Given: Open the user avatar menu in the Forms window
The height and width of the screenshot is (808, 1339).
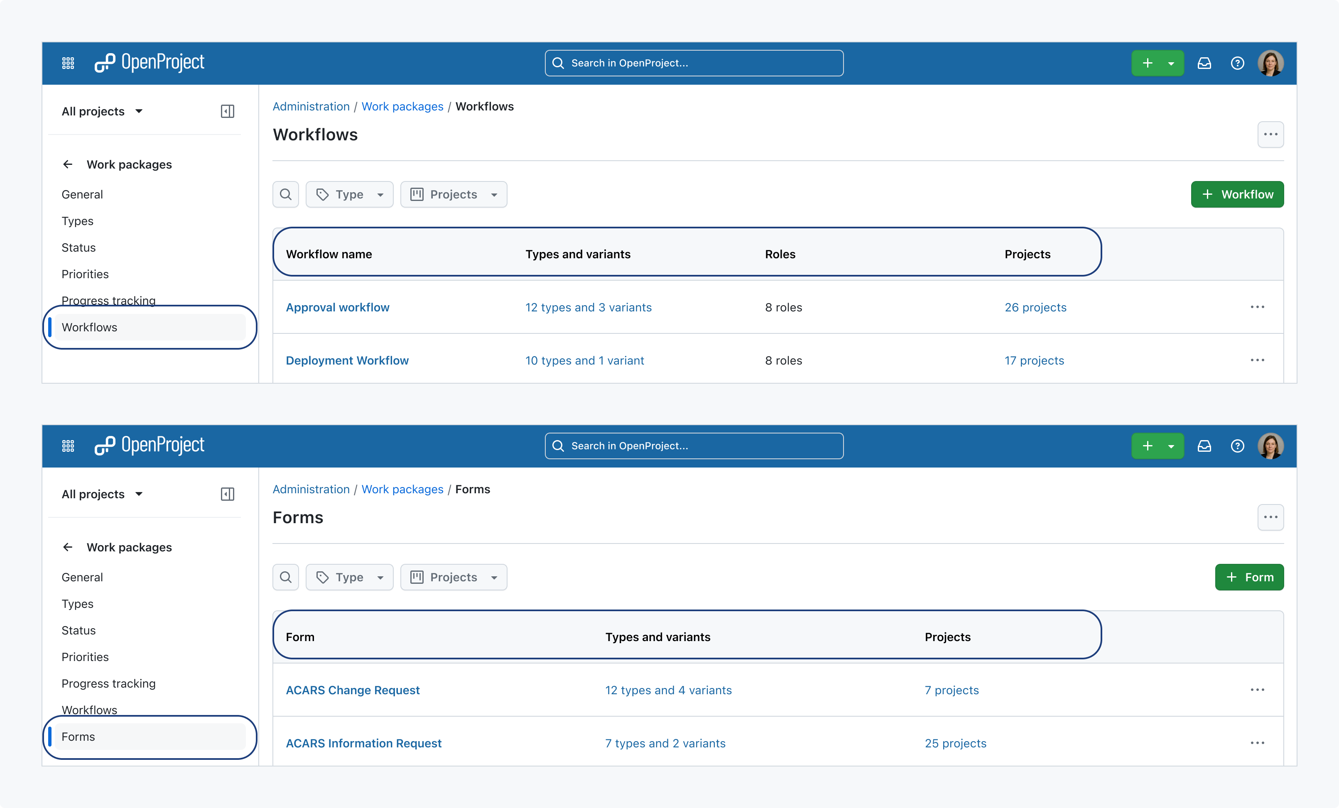Looking at the screenshot, I should [1270, 446].
